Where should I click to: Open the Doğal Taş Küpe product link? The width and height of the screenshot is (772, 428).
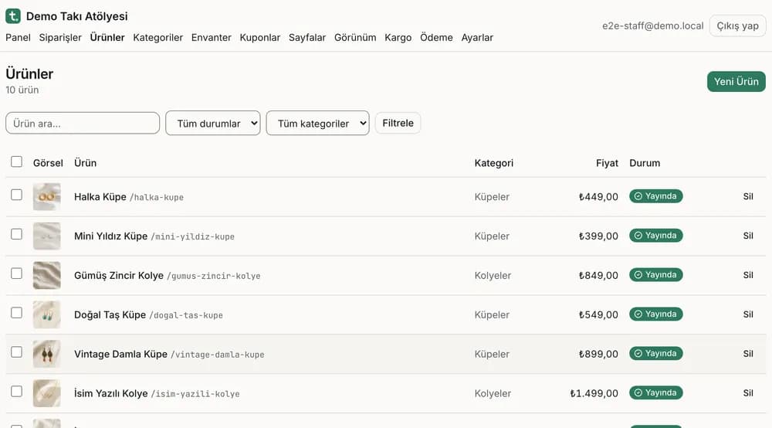tap(110, 314)
